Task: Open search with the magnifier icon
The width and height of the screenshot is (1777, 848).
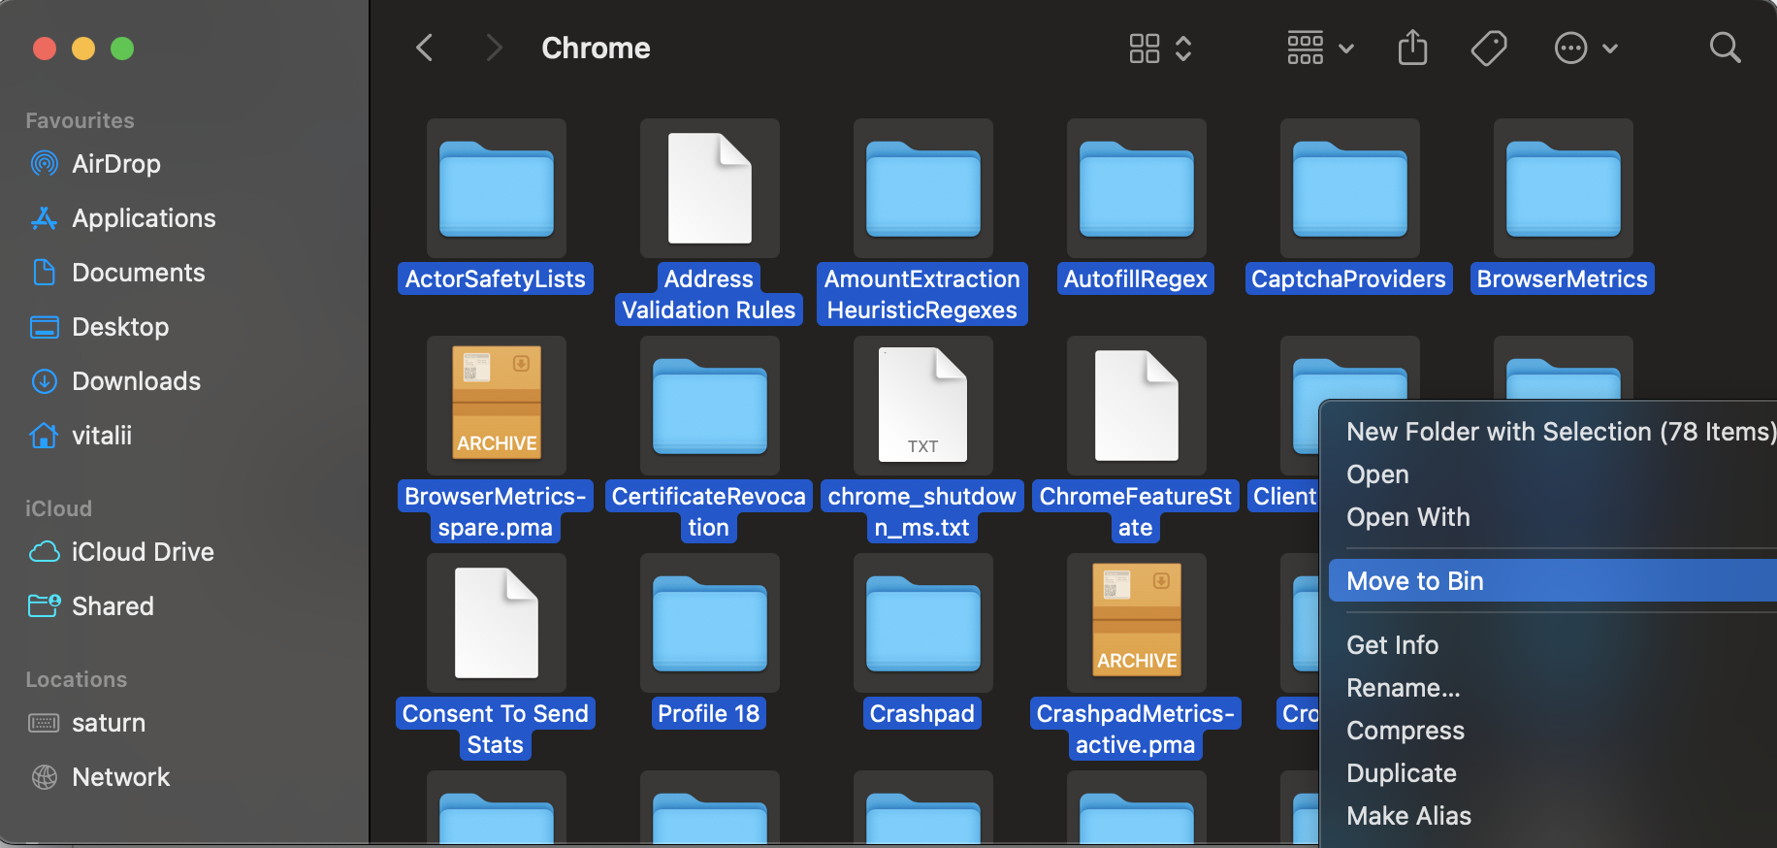Action: point(1725,48)
